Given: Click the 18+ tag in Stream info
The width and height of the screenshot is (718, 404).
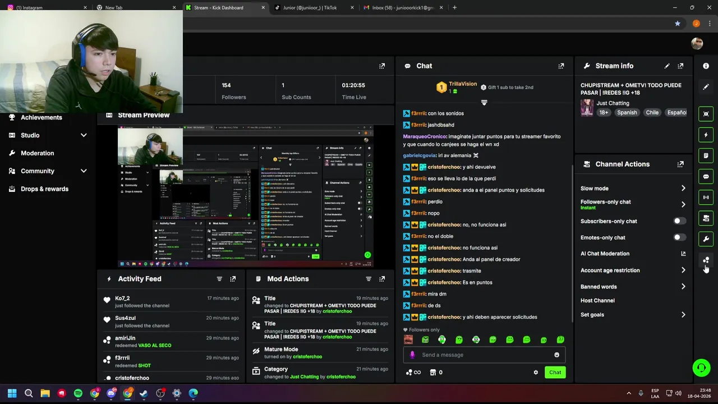Looking at the screenshot, I should (604, 112).
